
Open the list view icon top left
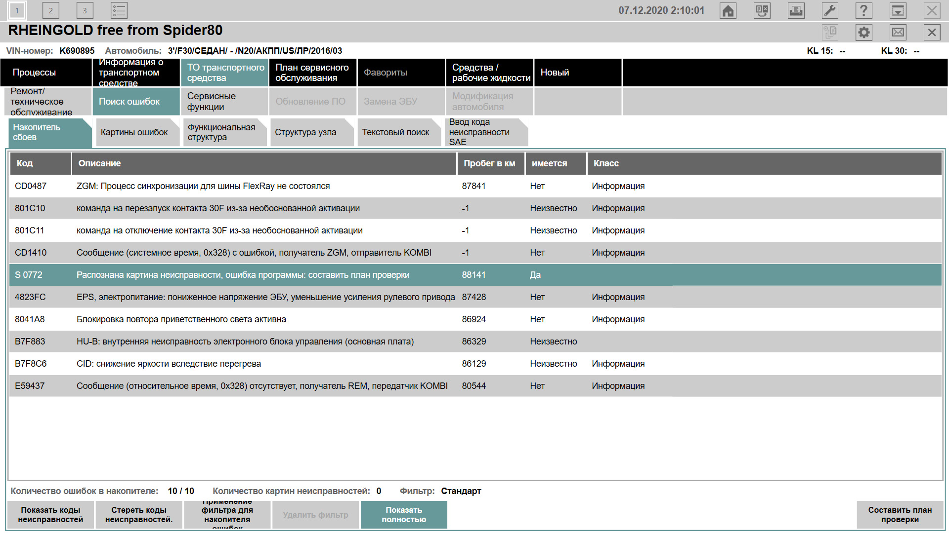[119, 10]
